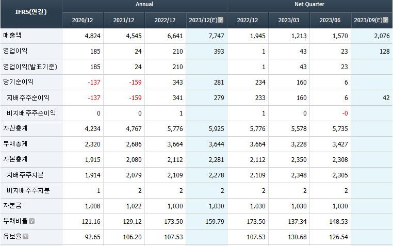The width and height of the screenshot is (393, 246).
Task: Click the 281 net income estimate
Action: [x=219, y=82]
